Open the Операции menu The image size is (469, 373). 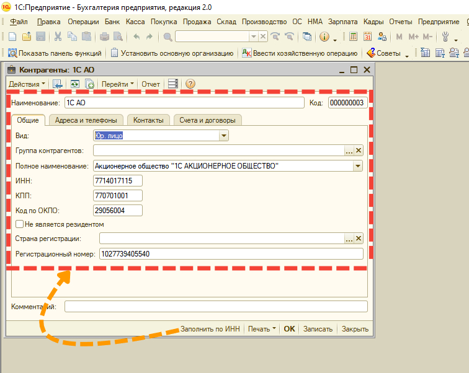[x=83, y=22]
